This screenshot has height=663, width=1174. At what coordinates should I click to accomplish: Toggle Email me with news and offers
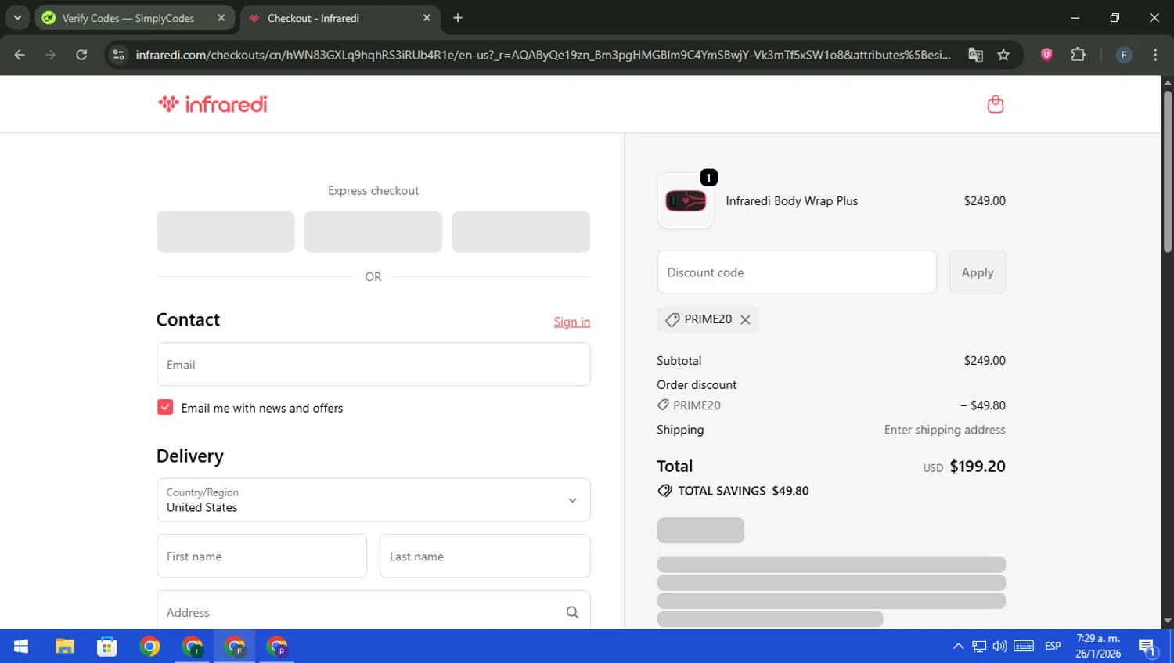pyautogui.click(x=165, y=408)
